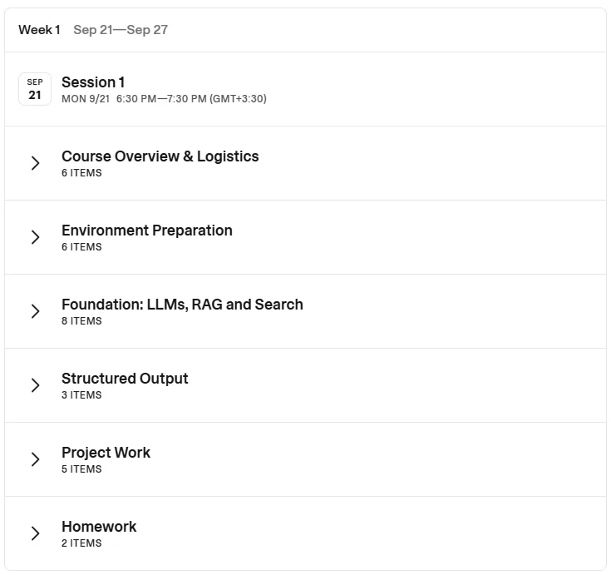The height and width of the screenshot is (575, 611).
Task: Select the Sep 21—Sep 27 date range
Action: click(121, 30)
